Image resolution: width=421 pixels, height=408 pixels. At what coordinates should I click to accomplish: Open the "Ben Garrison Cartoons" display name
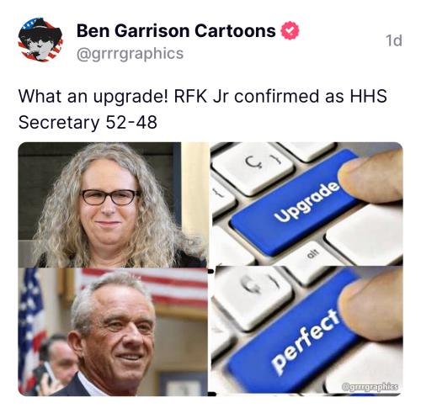pyautogui.click(x=176, y=30)
